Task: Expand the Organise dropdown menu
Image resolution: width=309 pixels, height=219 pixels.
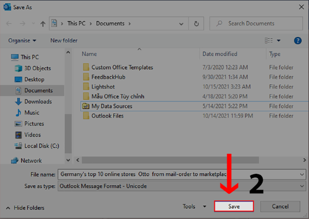Action: [22, 41]
